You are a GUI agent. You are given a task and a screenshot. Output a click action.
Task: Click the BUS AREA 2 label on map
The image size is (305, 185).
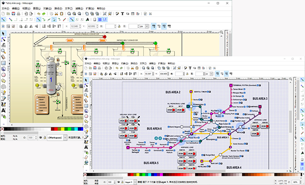(173, 92)
